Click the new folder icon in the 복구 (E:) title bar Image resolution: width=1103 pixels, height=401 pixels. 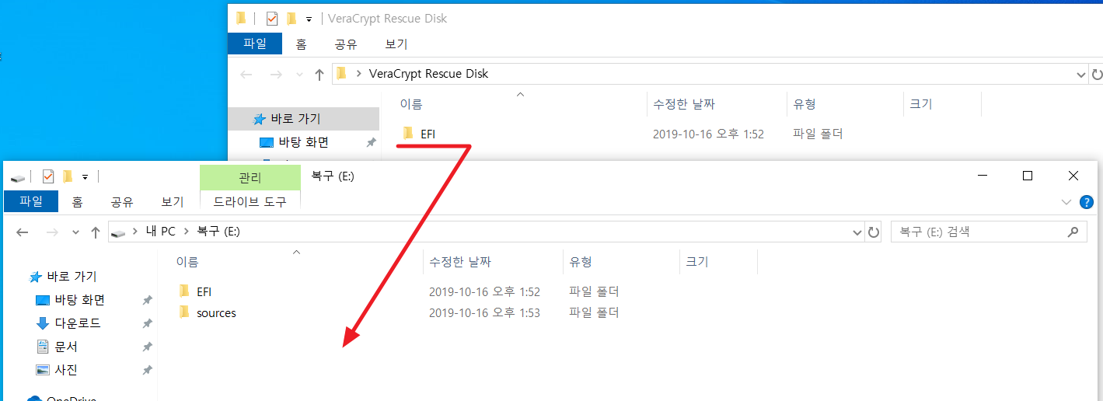point(68,176)
